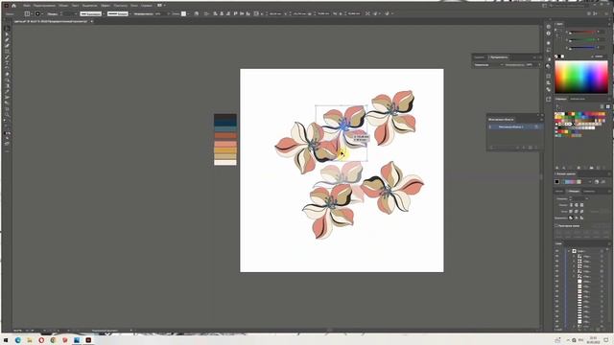Open the Файл menu
This screenshot has height=345, width=614.
click(26, 6)
